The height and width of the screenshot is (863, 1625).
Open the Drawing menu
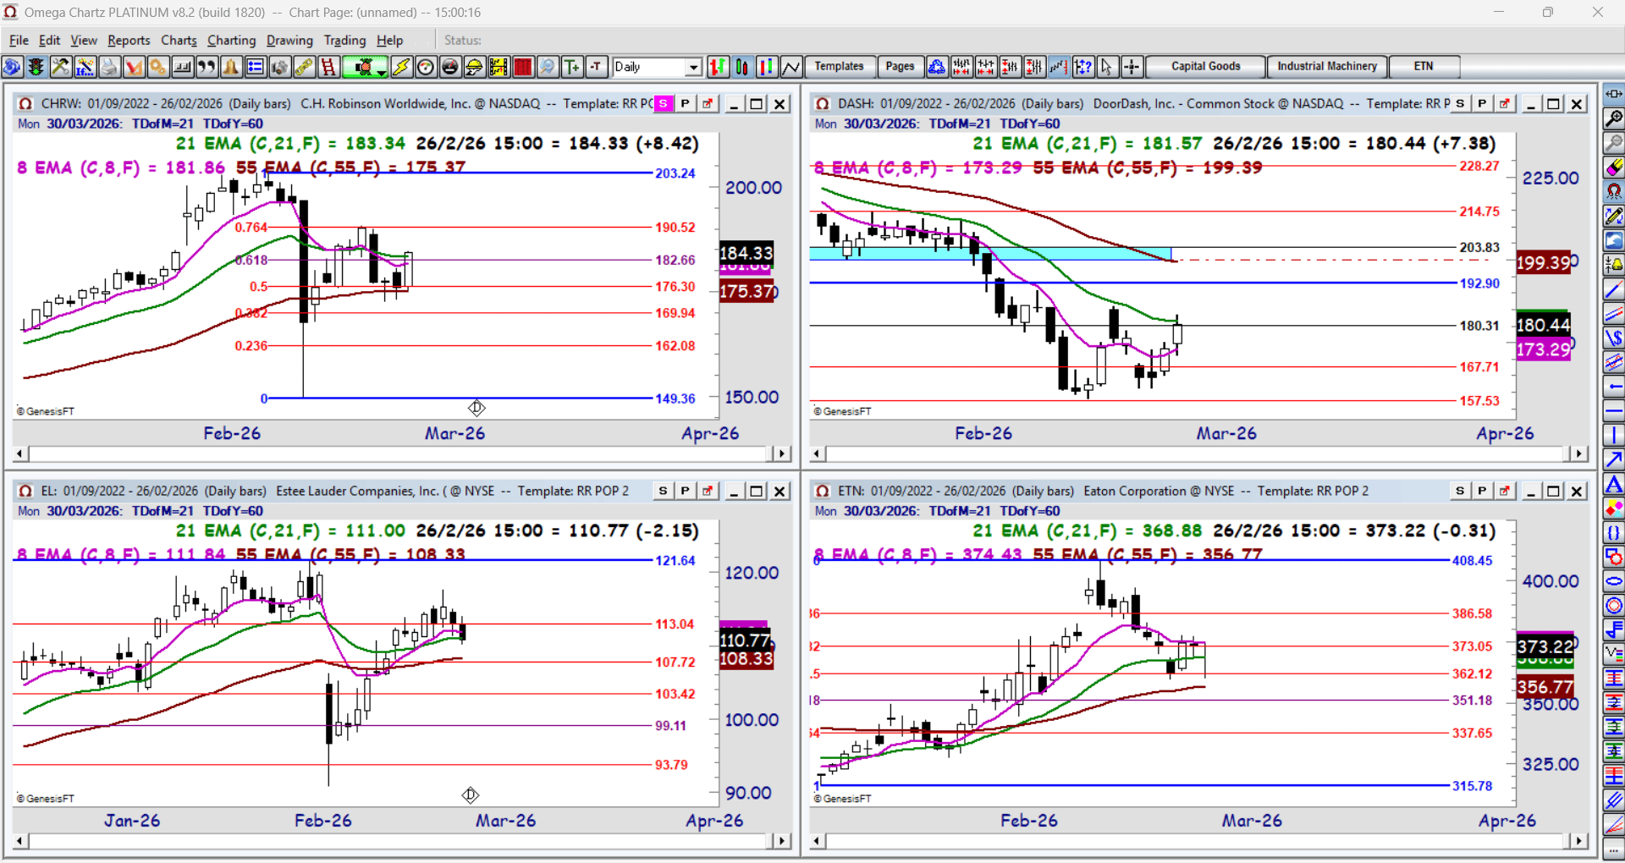tap(289, 40)
